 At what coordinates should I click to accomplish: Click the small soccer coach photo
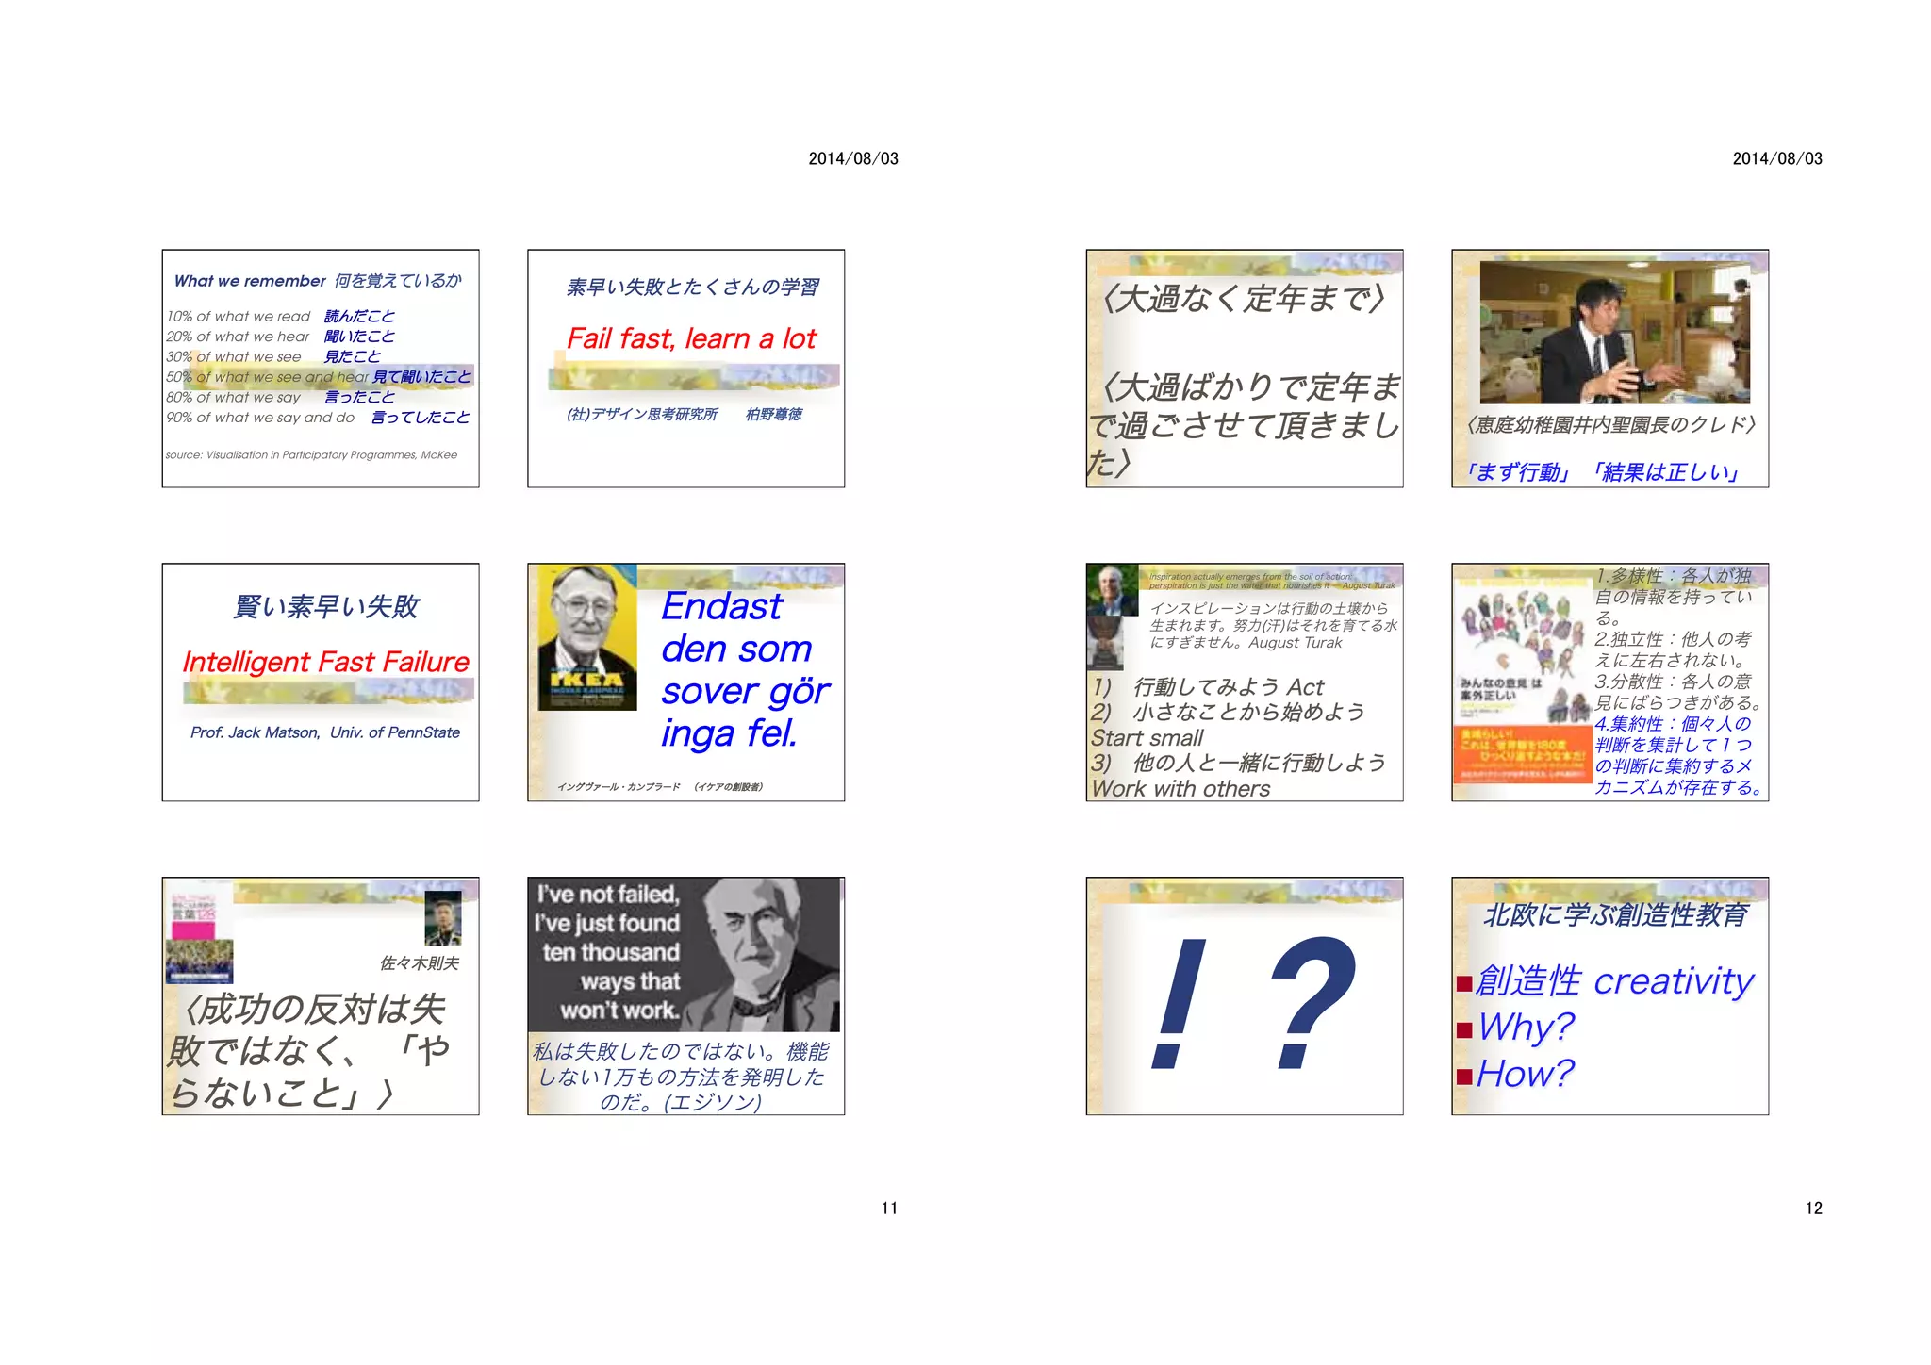[x=442, y=917]
